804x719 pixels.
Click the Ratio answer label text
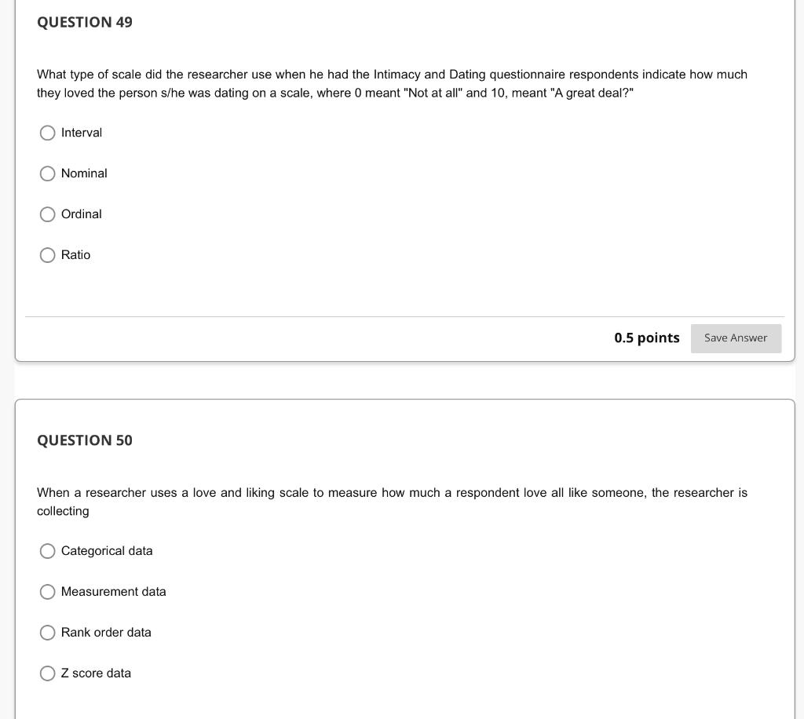(x=75, y=255)
